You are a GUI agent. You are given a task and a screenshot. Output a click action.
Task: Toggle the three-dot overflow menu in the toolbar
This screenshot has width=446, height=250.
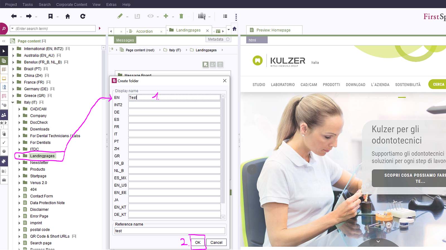(x=236, y=16)
